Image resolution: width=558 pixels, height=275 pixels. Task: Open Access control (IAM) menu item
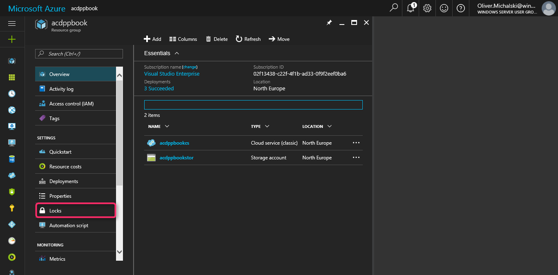click(x=76, y=104)
